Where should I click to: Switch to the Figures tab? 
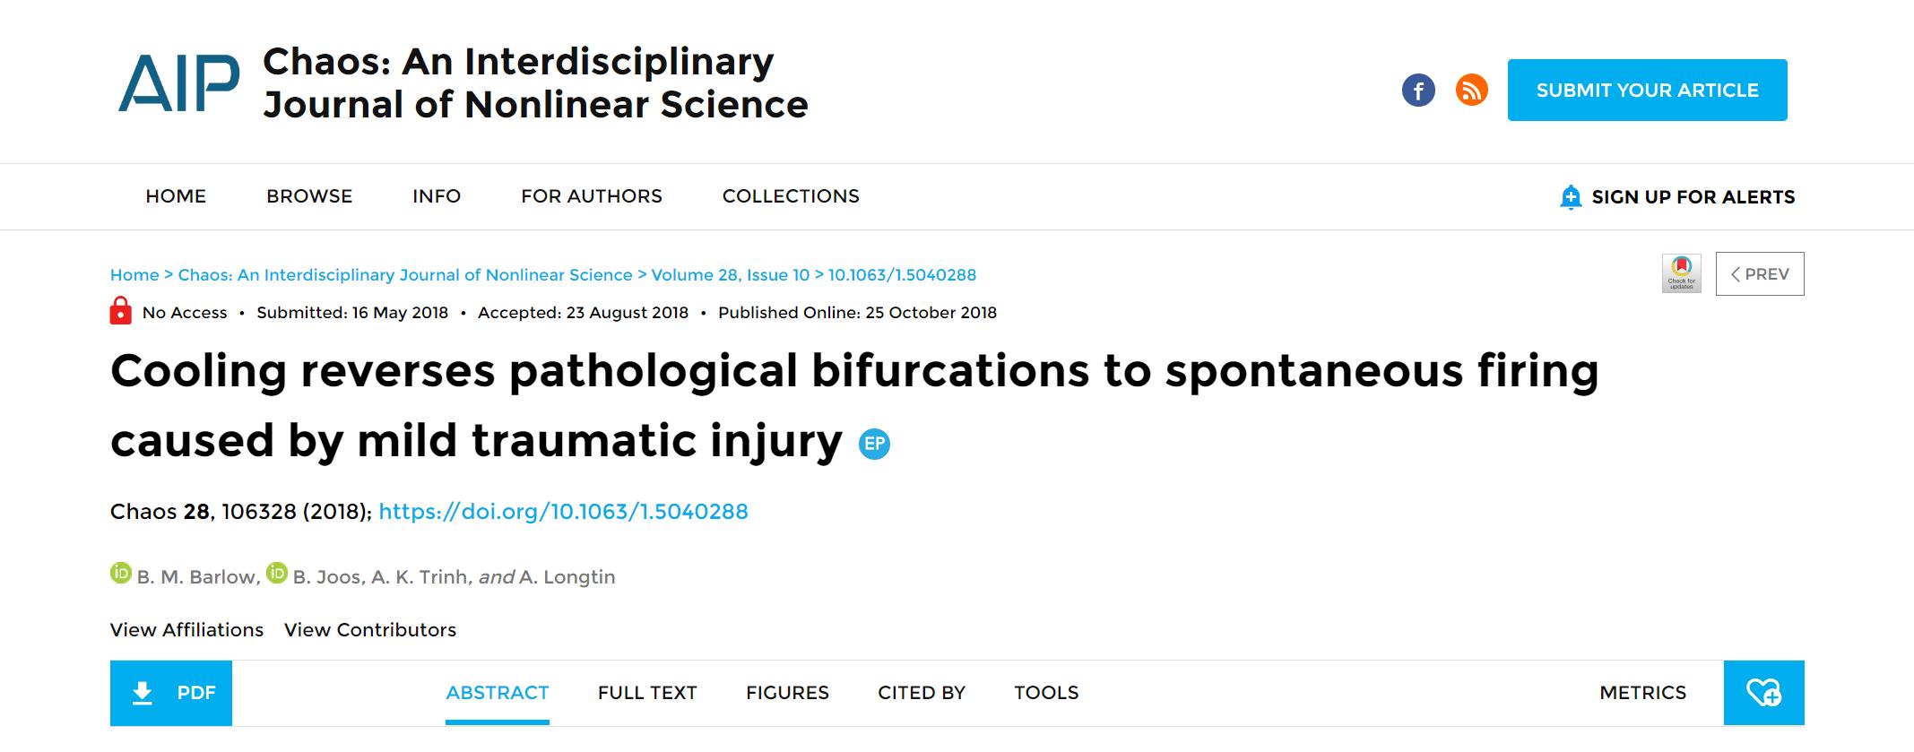pos(787,693)
